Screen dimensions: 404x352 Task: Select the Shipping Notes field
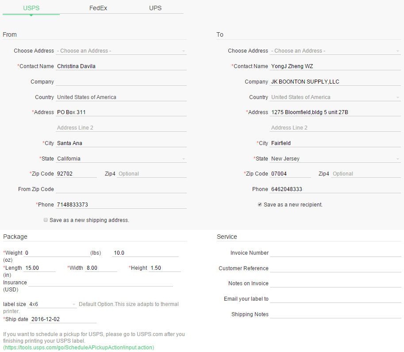click(335, 314)
